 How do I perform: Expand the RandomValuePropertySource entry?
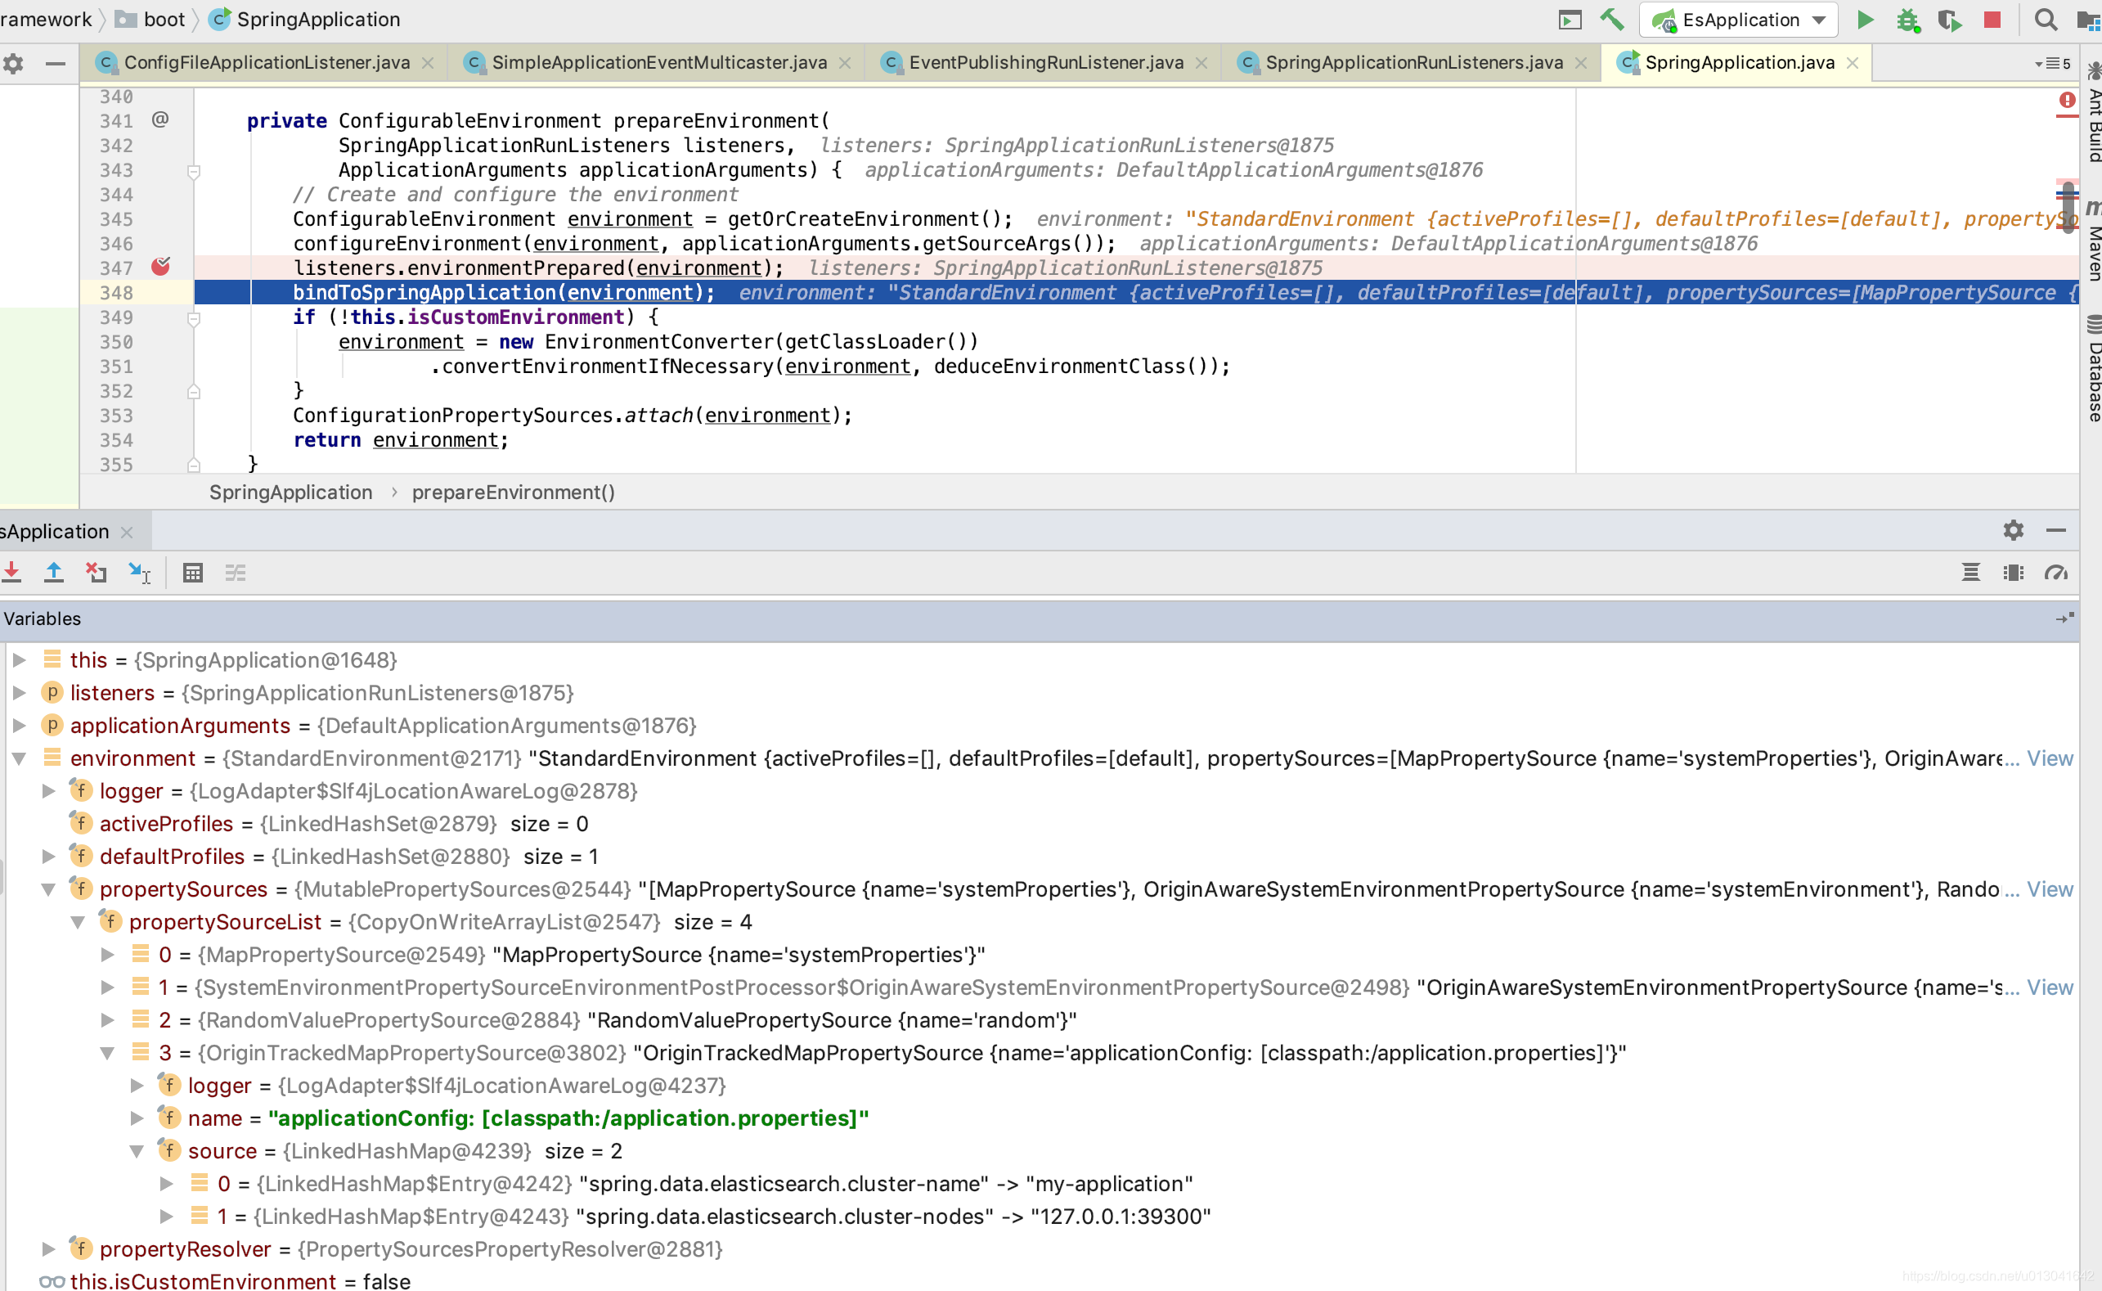tap(107, 1019)
